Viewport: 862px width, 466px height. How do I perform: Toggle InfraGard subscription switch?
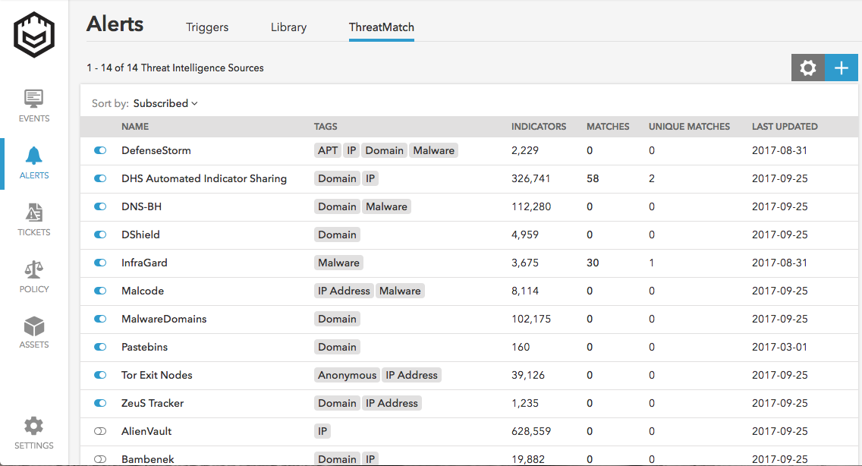(x=100, y=263)
